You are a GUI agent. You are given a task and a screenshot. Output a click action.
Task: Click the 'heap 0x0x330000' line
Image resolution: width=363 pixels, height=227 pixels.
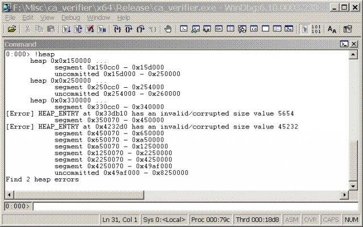pyautogui.click(x=69, y=101)
